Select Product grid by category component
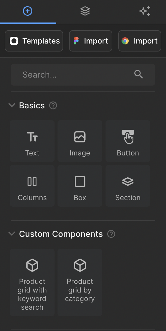This screenshot has width=166, height=331. [80, 282]
